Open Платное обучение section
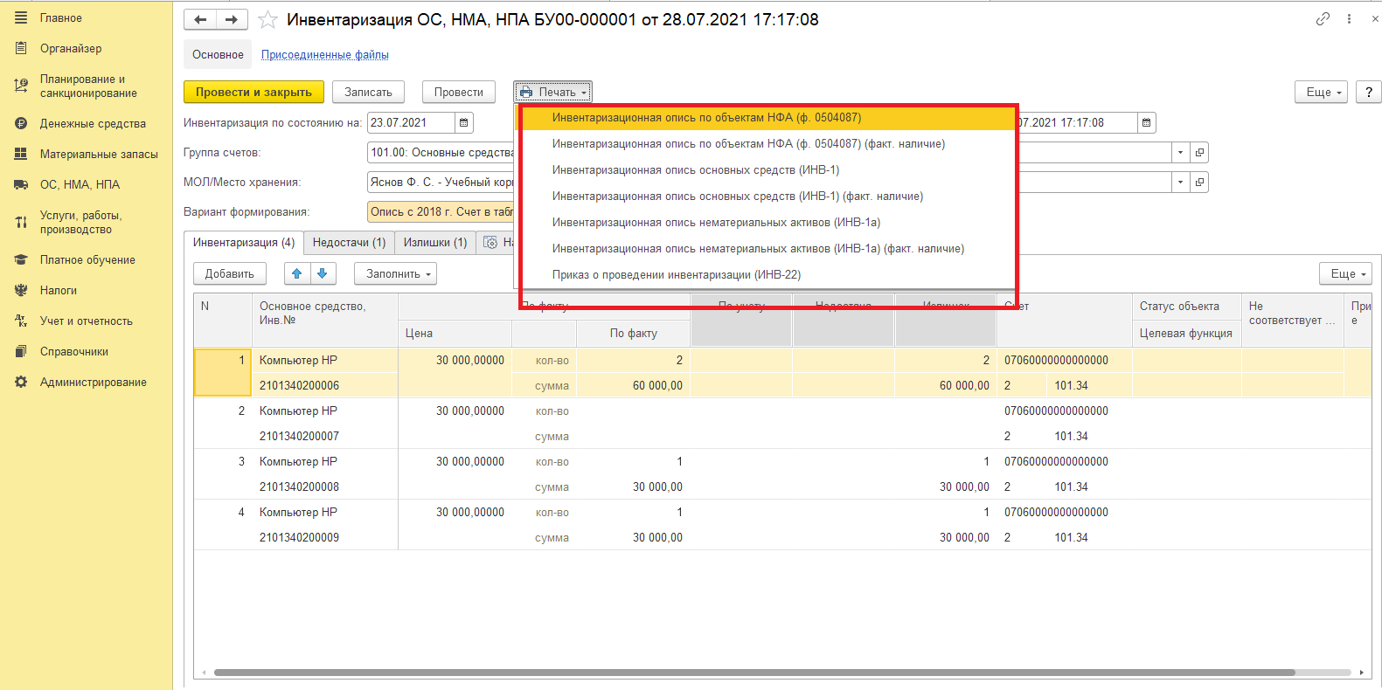This screenshot has width=1382, height=690. (x=87, y=259)
